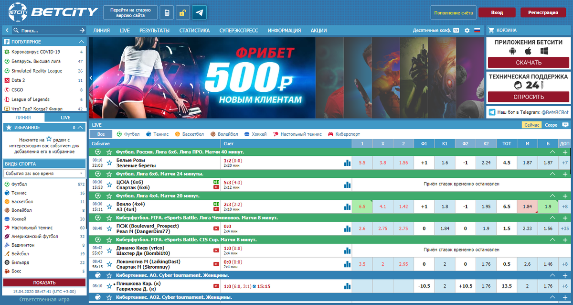573x305 pixels.
Task: Collapse Киберфутбол CIS Cup section
Action: (552, 240)
